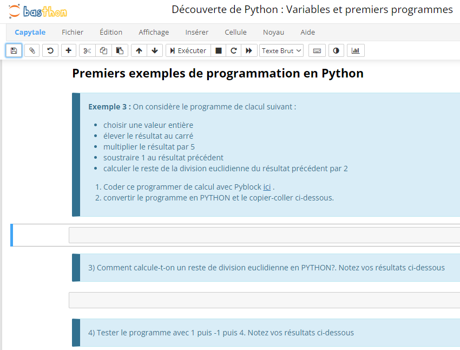Viewport: 460px width, 350px height.
Task: Click the text 'multiplier le résultat par 5'
Action: tap(149, 147)
